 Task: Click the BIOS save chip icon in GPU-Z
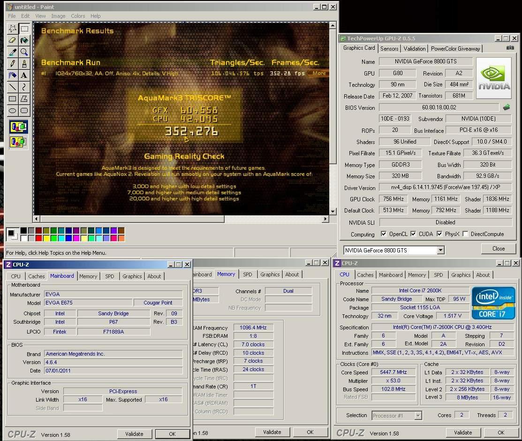tap(507, 107)
